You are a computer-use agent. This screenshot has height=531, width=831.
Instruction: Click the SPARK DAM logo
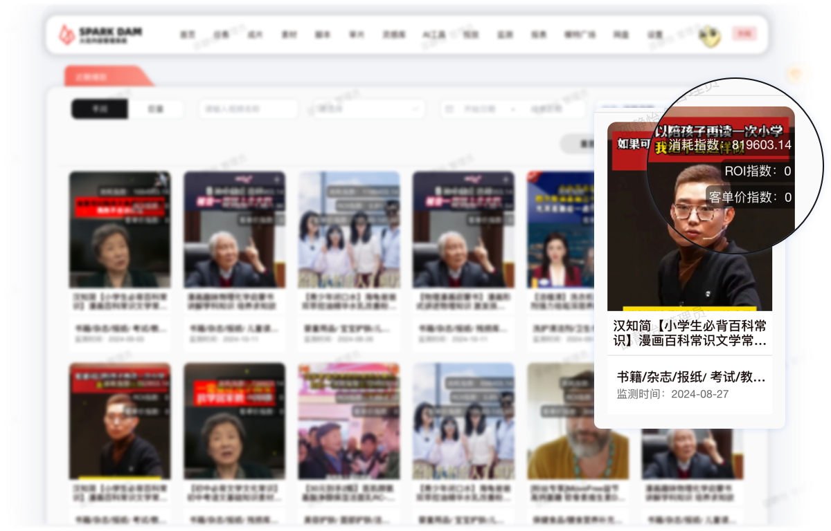(101, 34)
